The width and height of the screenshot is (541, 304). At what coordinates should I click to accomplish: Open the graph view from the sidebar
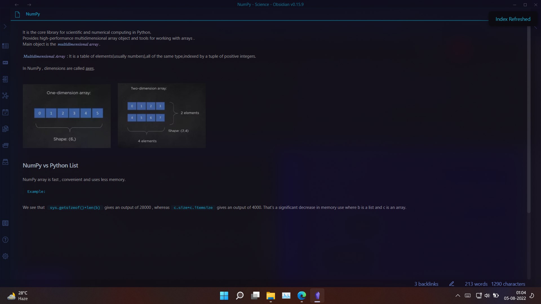tap(6, 96)
